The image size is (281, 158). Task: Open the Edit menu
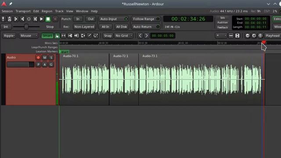36,11
